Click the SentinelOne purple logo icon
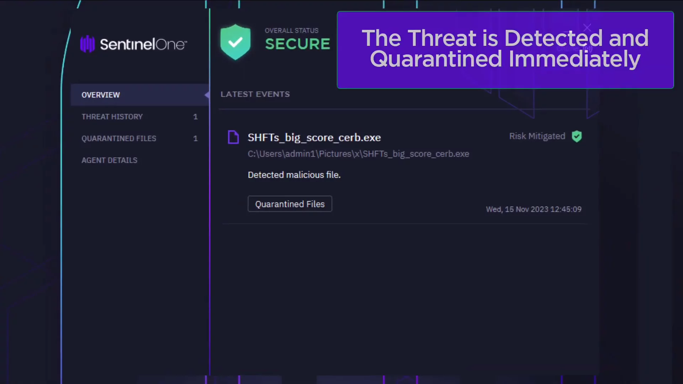 (87, 44)
